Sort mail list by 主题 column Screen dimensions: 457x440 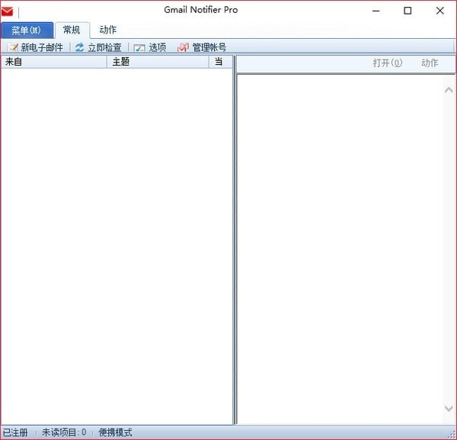pos(157,62)
